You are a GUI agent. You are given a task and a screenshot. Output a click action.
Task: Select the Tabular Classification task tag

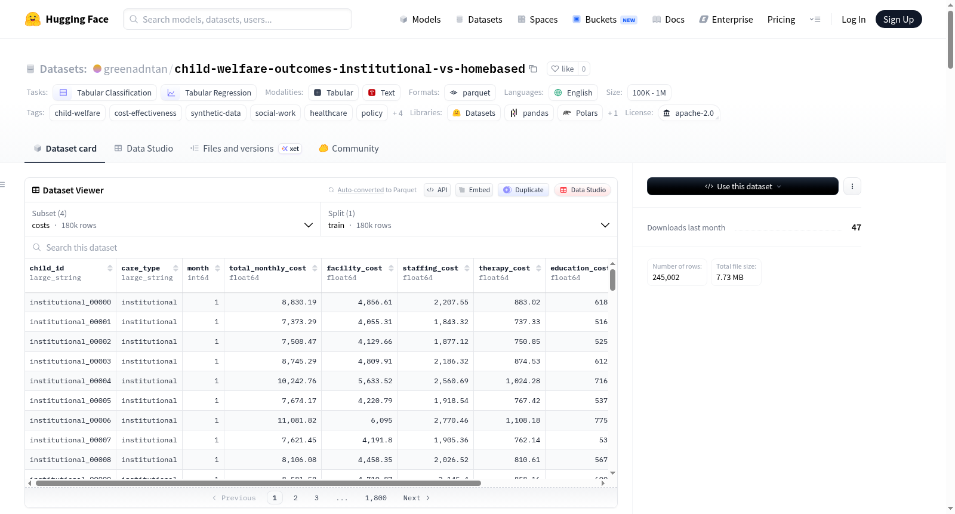(x=105, y=93)
